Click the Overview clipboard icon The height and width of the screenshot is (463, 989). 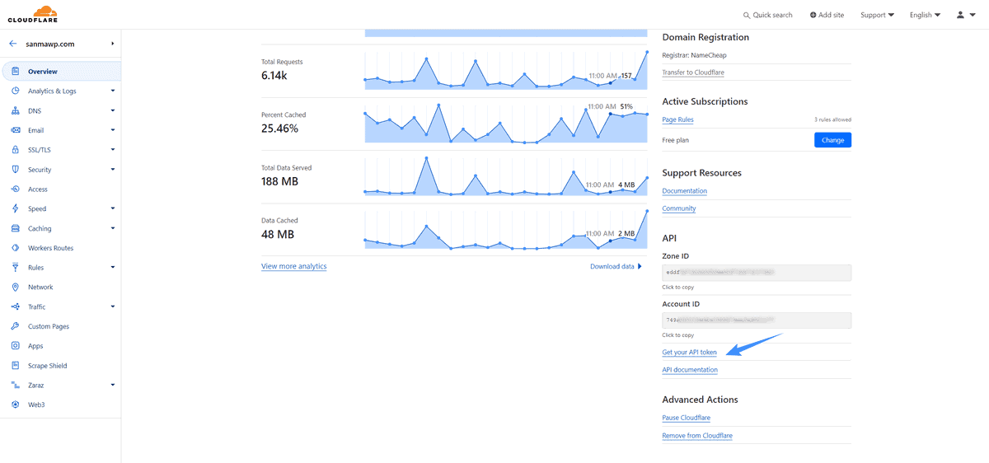pos(16,72)
